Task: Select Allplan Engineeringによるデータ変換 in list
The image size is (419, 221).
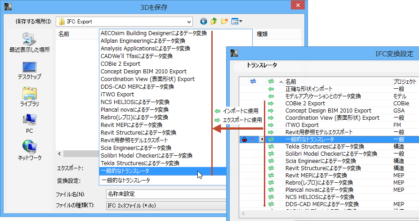Action: pyautogui.click(x=143, y=41)
